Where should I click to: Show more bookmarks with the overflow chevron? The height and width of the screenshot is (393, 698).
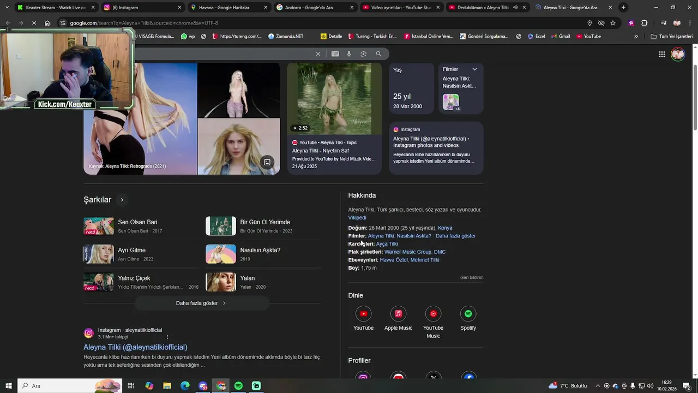click(x=636, y=37)
